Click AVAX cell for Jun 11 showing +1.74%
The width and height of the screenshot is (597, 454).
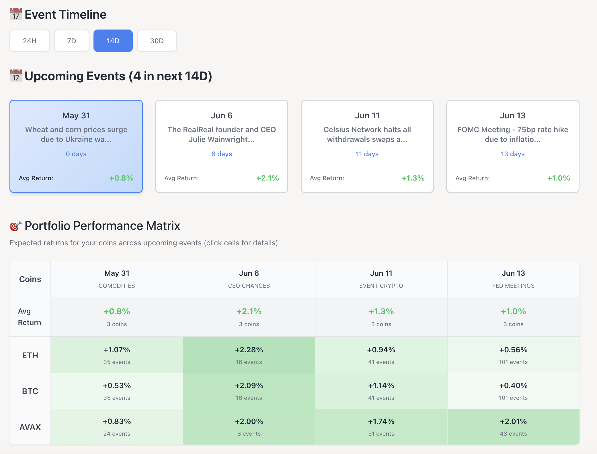(x=381, y=427)
